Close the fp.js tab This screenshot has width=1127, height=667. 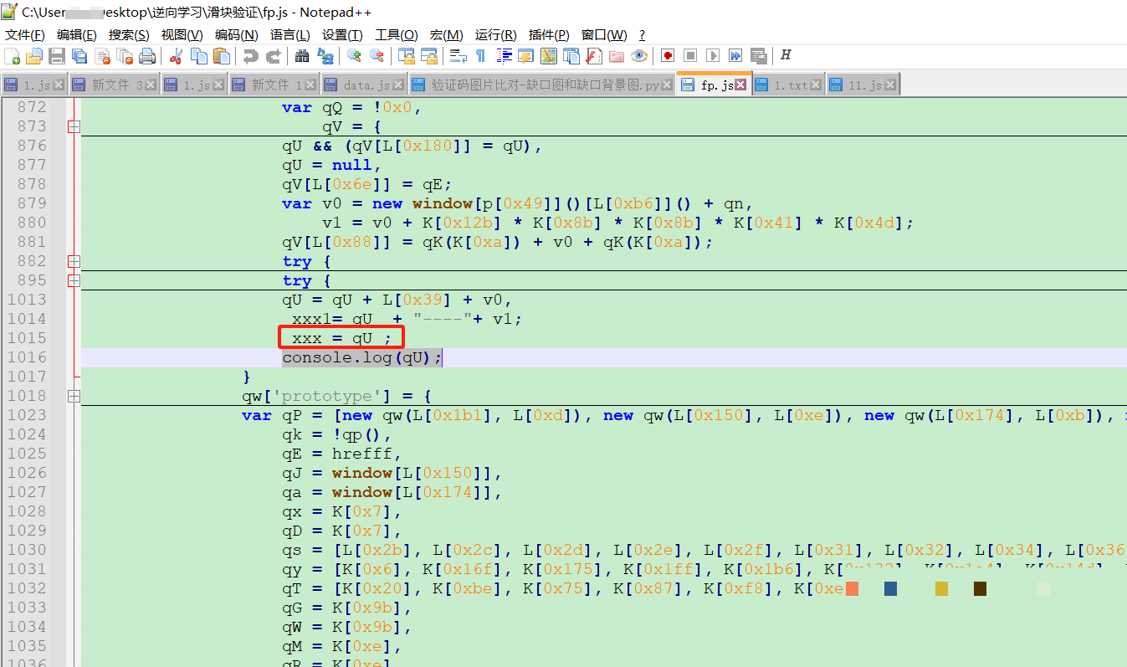point(739,84)
